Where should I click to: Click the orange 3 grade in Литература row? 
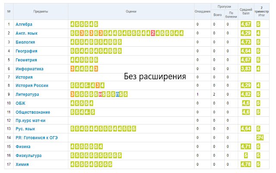coord(72,94)
